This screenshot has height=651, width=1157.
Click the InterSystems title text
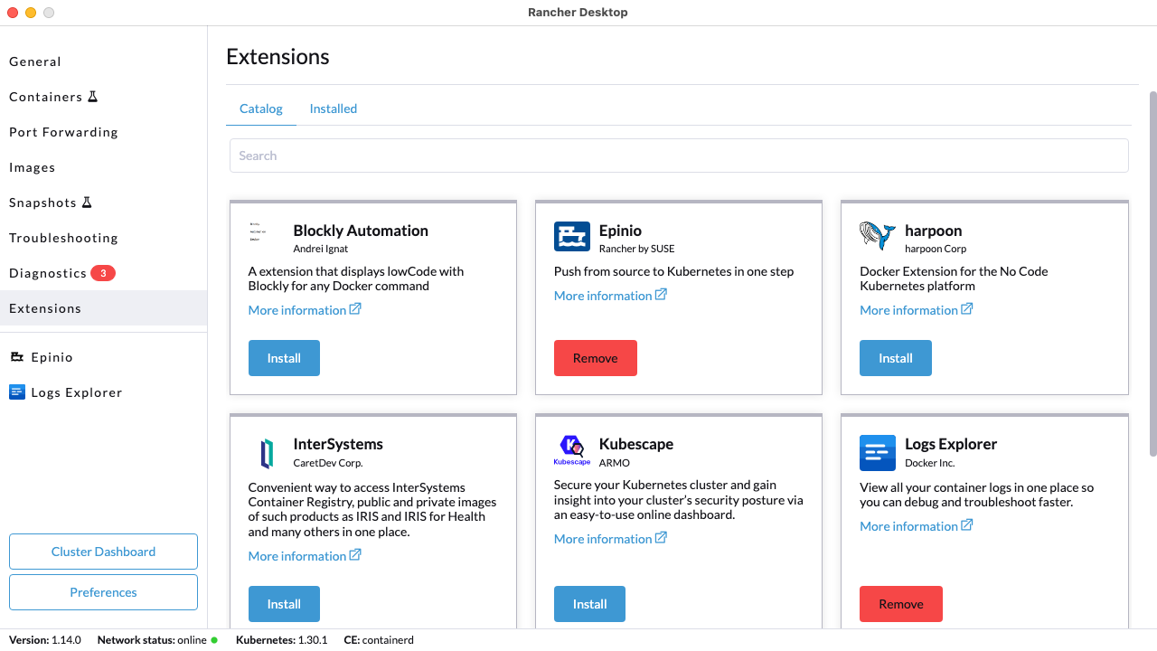pyautogui.click(x=338, y=444)
